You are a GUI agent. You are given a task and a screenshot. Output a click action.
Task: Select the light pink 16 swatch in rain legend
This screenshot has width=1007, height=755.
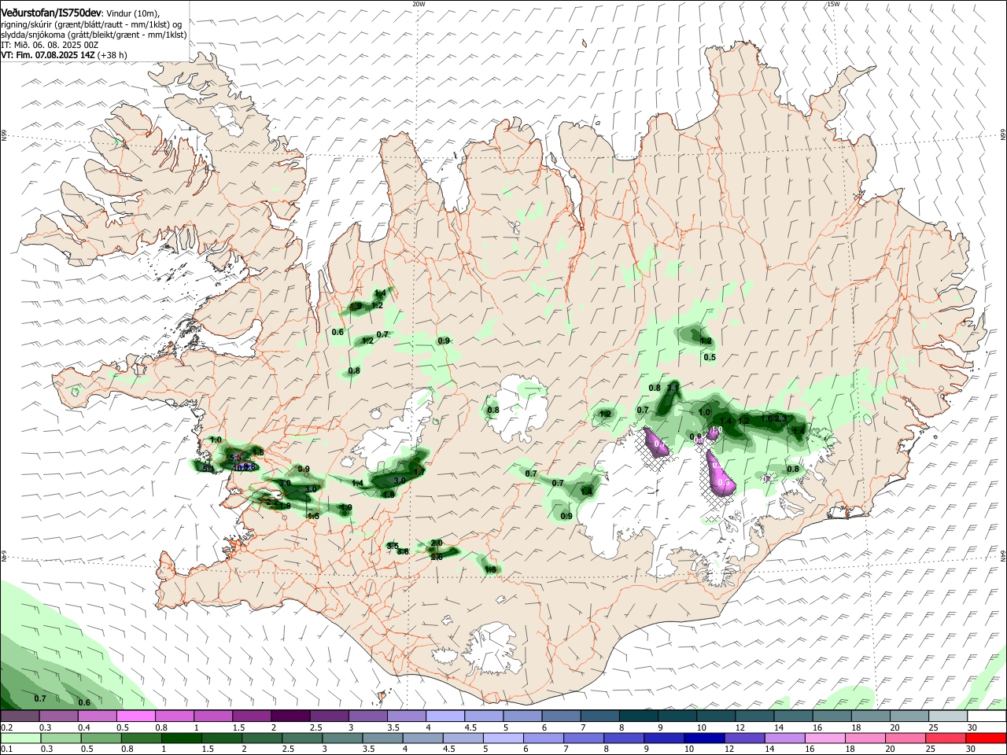click(x=824, y=738)
